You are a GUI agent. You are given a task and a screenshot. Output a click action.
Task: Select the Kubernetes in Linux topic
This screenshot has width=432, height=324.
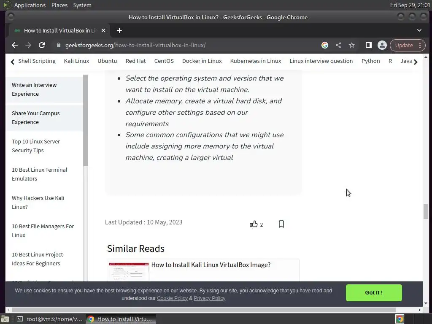pos(256,61)
